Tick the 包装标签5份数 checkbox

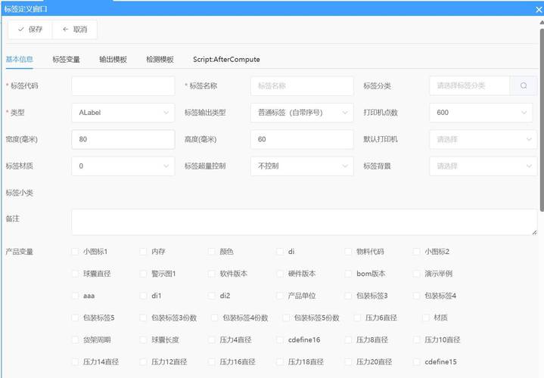pyautogui.click(x=286, y=318)
